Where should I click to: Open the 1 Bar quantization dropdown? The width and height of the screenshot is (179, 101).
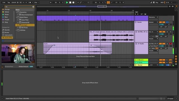tap(37, 3)
